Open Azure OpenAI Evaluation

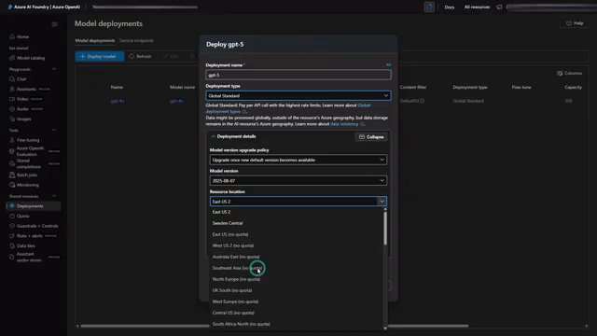pos(30,151)
